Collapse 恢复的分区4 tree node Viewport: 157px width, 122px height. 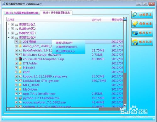click(x=9, y=37)
